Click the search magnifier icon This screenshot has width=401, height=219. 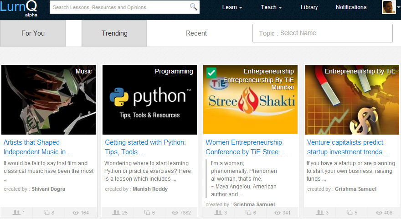(x=193, y=7)
